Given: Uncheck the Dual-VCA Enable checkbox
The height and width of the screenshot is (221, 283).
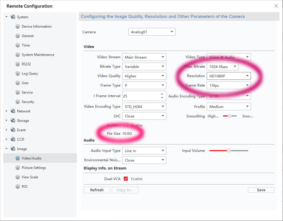Looking at the screenshot, I should (x=126, y=179).
